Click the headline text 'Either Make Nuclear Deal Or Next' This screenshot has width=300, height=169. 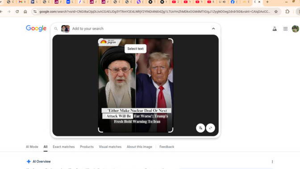(137, 110)
